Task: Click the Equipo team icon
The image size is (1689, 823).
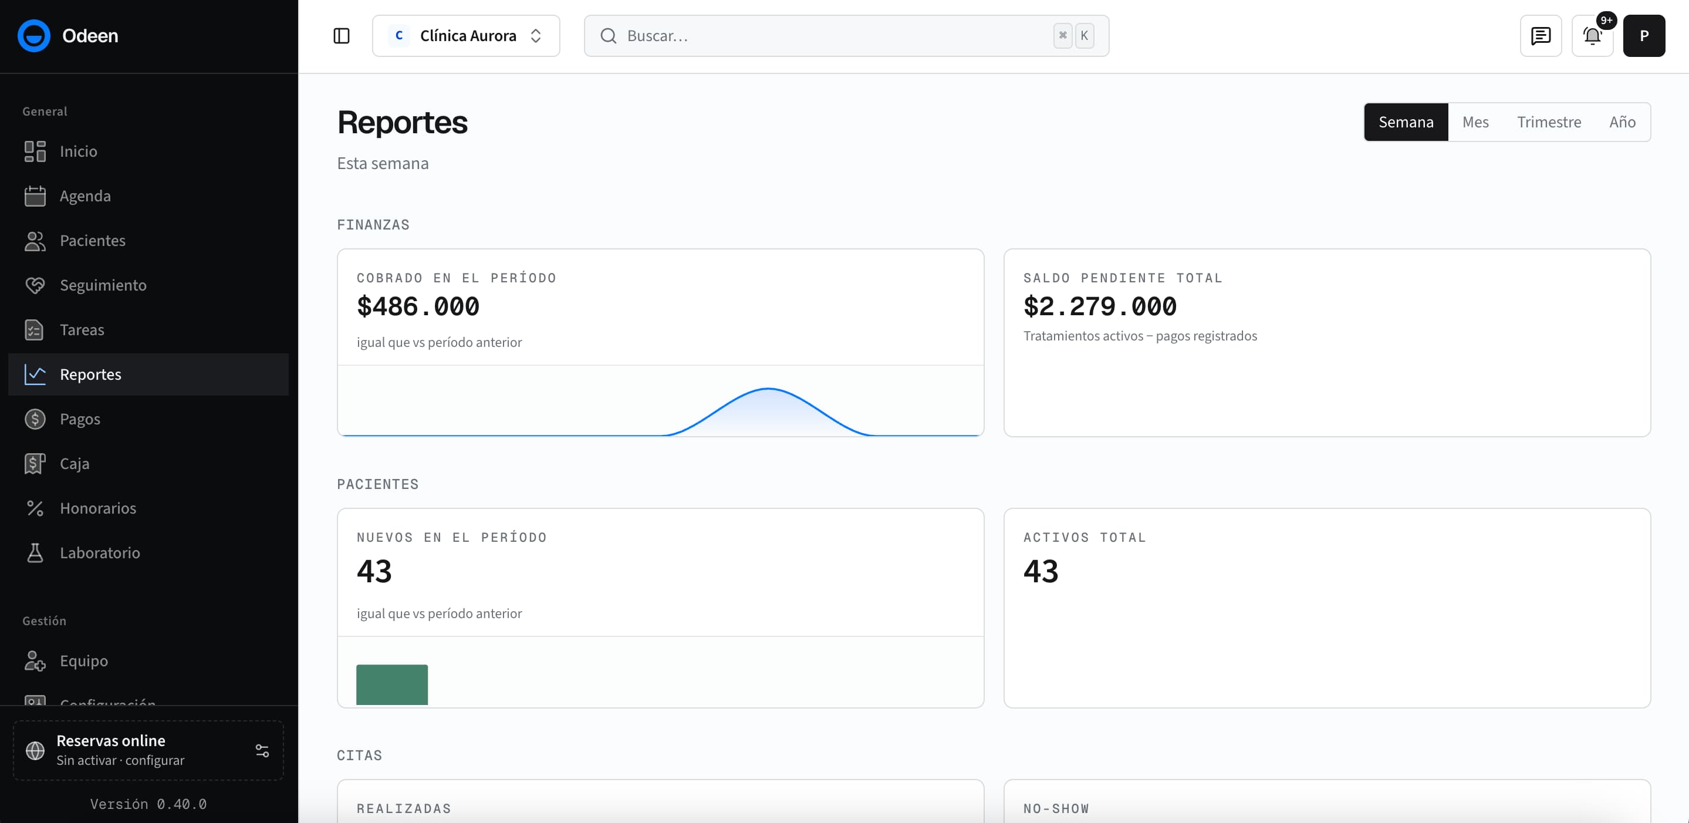Action: (35, 660)
